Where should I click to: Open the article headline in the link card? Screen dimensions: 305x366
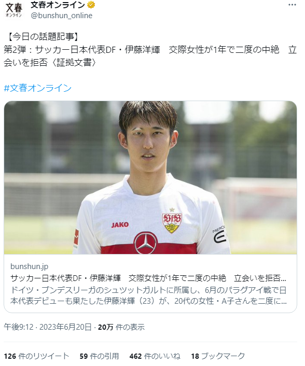pyautogui.click(x=148, y=278)
